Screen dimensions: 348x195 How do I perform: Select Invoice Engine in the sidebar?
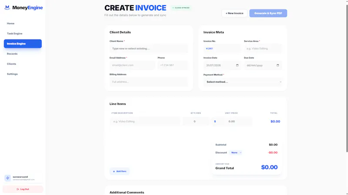23,44
